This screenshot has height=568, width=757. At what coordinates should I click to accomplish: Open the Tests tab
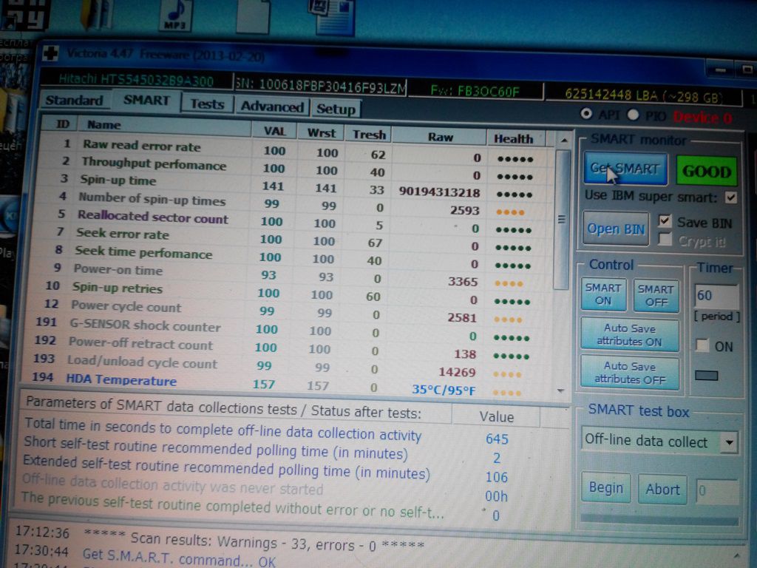(207, 104)
